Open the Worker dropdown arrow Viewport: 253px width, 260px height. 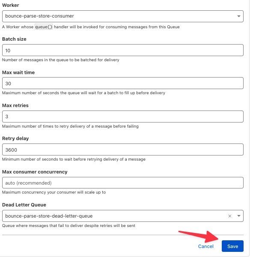238,16
